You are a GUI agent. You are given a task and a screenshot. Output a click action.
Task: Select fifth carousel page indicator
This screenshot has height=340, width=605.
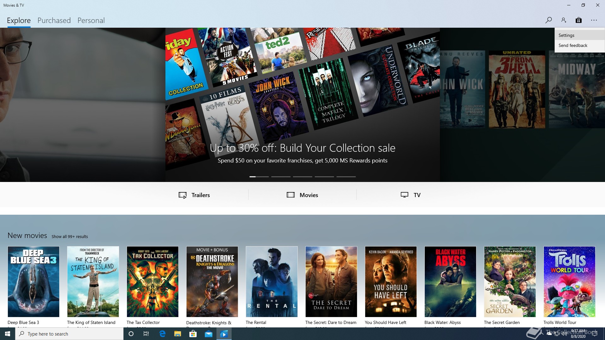pyautogui.click(x=346, y=177)
